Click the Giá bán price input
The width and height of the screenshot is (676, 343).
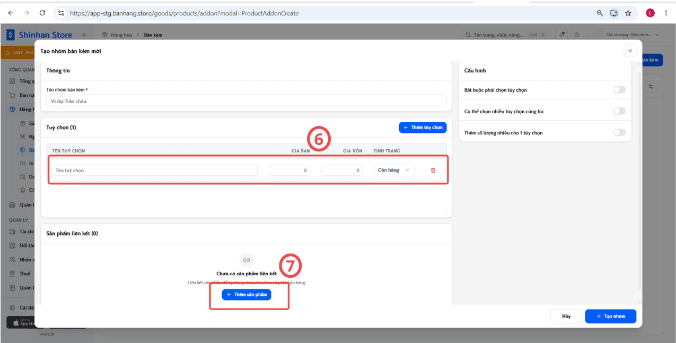pos(289,170)
